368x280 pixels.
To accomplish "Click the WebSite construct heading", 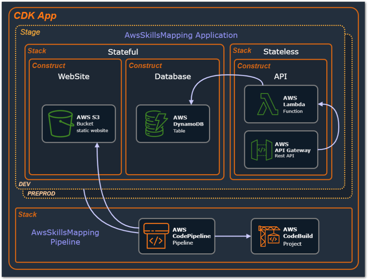I will [x=74, y=76].
